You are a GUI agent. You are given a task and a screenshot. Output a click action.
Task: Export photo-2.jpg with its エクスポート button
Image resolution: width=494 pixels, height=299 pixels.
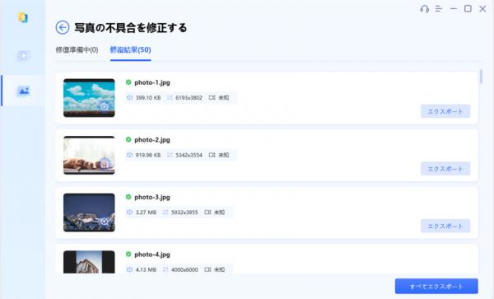pos(445,169)
